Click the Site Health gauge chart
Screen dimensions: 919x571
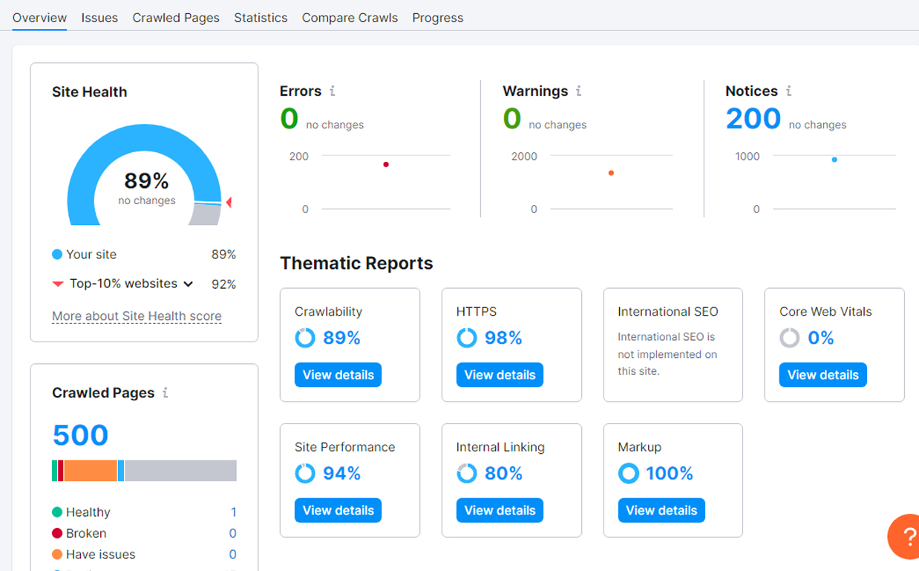coord(144,178)
